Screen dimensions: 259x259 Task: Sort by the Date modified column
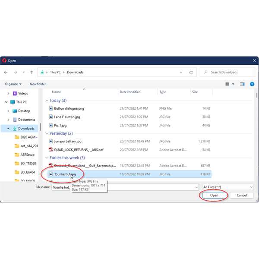point(130,92)
